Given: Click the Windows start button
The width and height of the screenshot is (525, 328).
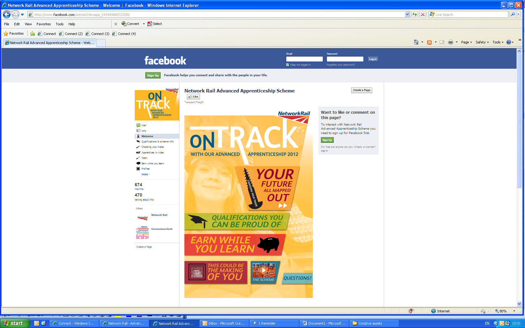Looking at the screenshot, I should [15, 323].
